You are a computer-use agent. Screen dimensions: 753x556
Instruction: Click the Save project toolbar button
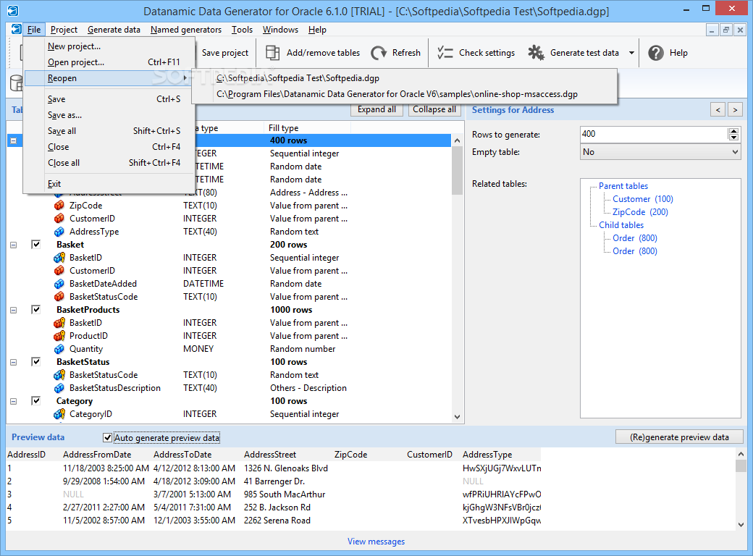(x=224, y=53)
